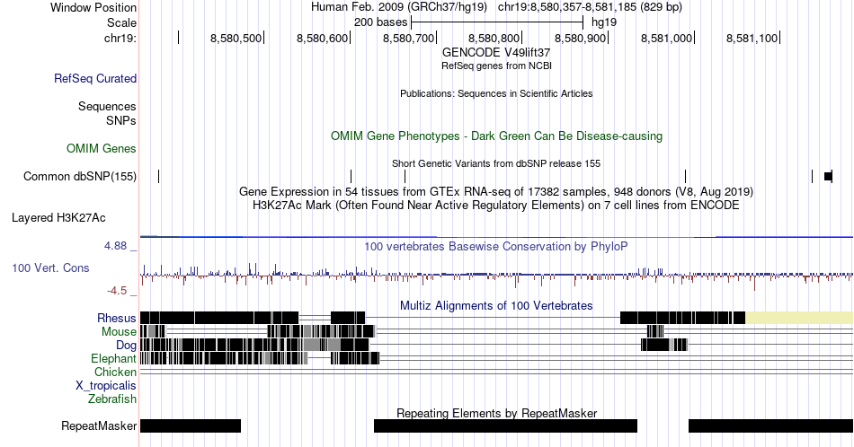854x447 pixels.
Task: Click the Layered H3K27Ac track label
Action: pyautogui.click(x=58, y=217)
